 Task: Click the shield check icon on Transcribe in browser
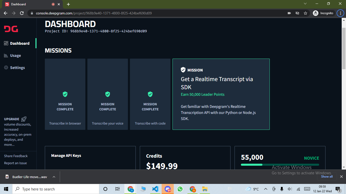pos(65,94)
